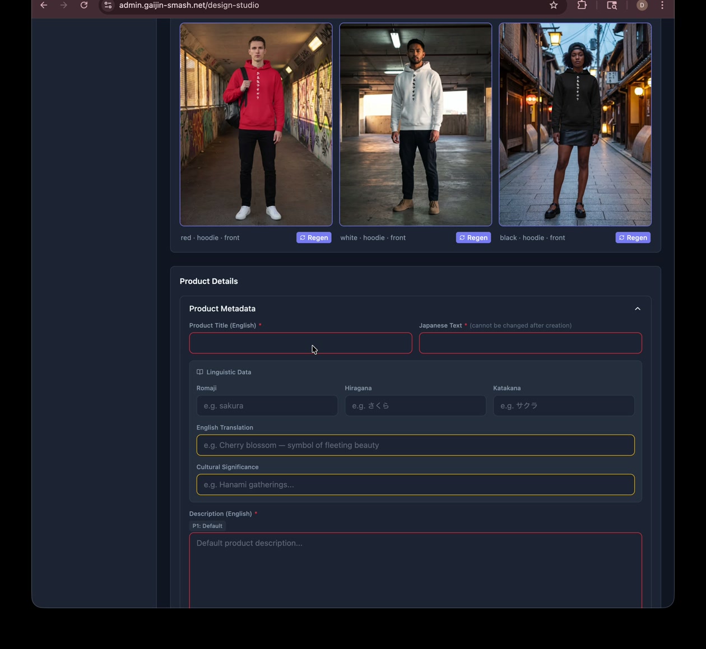This screenshot has height=649, width=706.
Task: Reload the page with the refresh icon
Action: click(84, 5)
